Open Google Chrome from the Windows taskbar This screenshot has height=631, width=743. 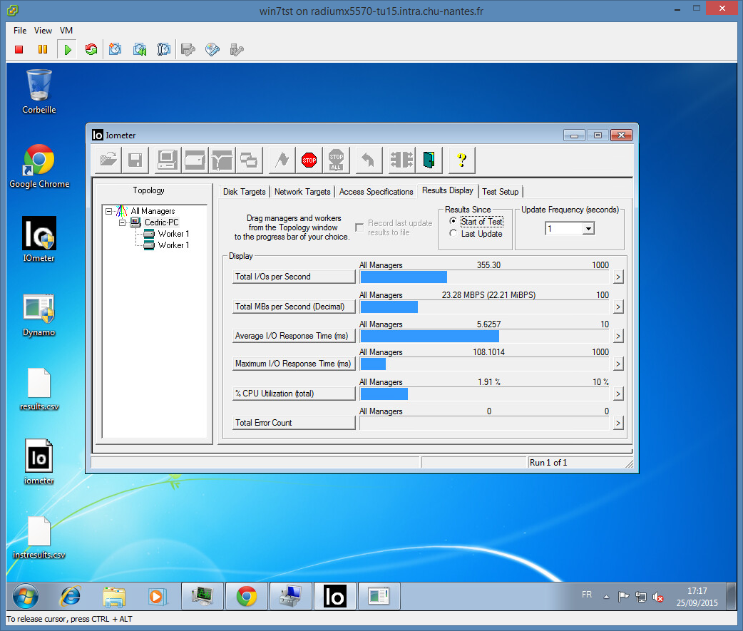coord(247,596)
